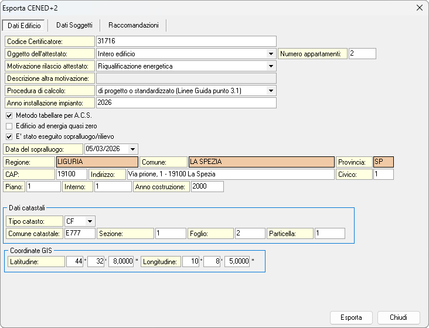Expand the Oggetto dell'attestato dropdown

point(270,54)
